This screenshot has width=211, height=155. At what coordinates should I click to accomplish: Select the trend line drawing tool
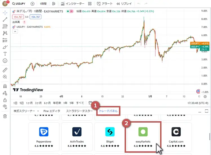pos(5,19)
